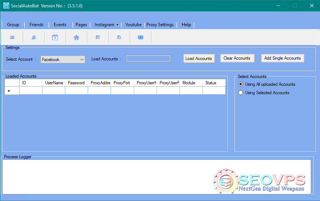
Task: Expand the Select Account Facebook combo box
Action: pyautogui.click(x=63, y=60)
